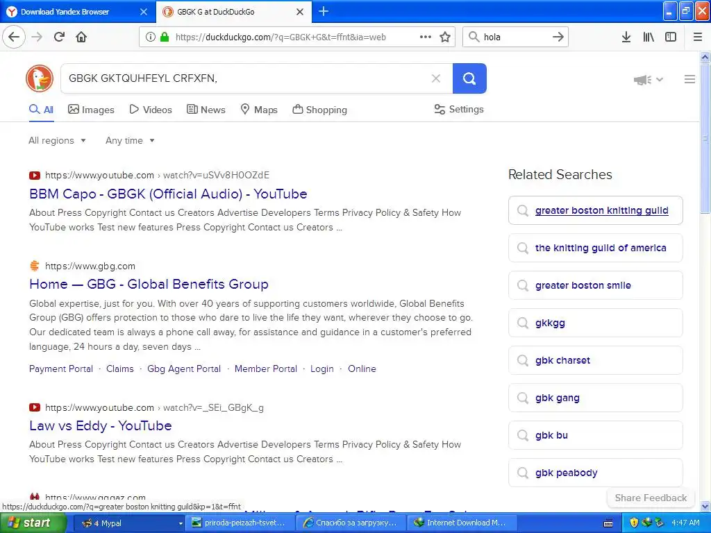Open the downloads panel
This screenshot has width=711, height=533.
[626, 37]
